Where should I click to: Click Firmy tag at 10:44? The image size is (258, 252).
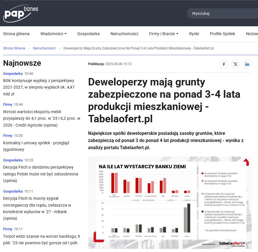[8, 104]
